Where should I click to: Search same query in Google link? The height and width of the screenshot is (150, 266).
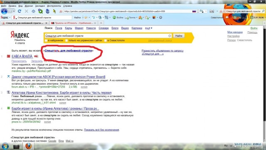52,141
